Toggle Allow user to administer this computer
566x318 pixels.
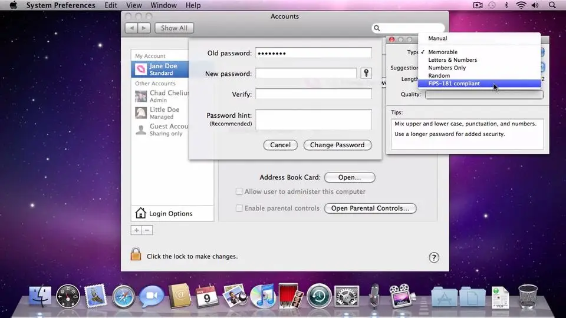[x=239, y=191]
